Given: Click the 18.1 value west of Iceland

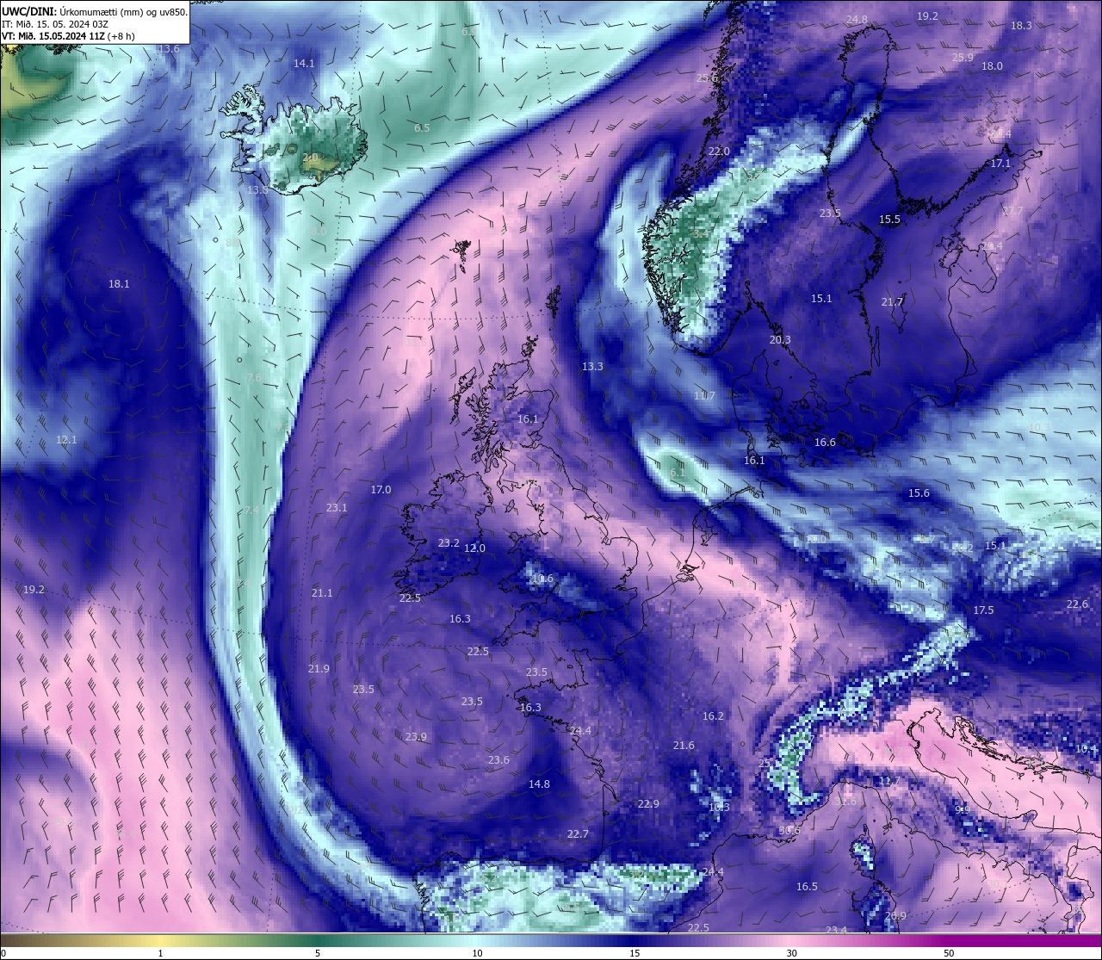Looking at the screenshot, I should [x=119, y=284].
